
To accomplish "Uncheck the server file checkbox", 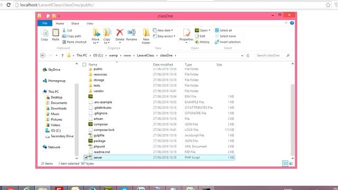I will [x=86, y=158].
